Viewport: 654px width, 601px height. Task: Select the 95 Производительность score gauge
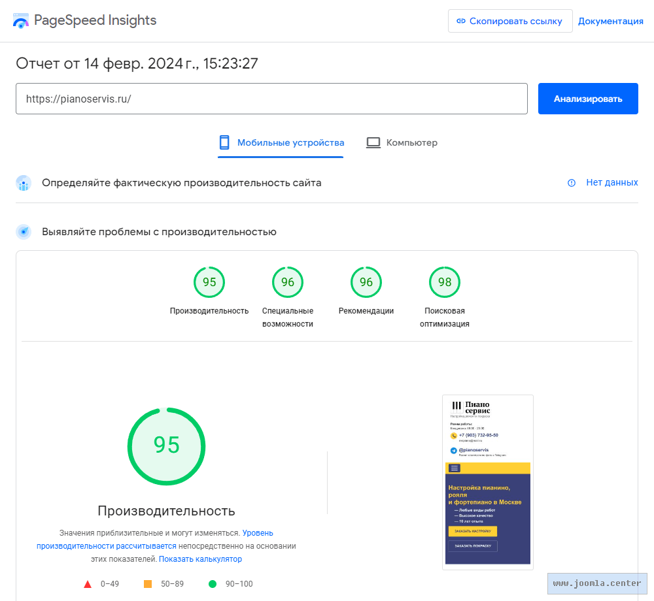tap(209, 282)
